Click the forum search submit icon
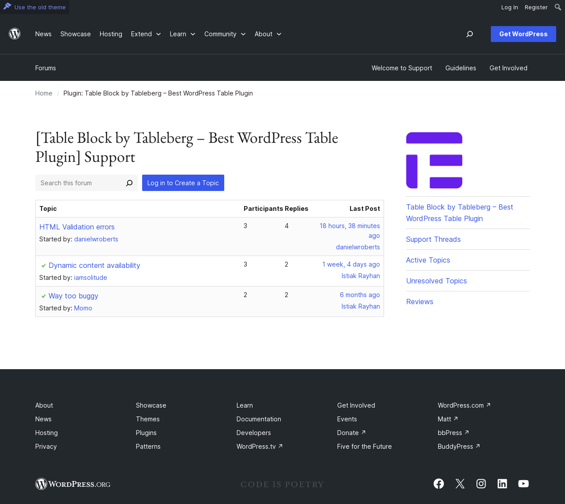This screenshot has height=504, width=565. pyautogui.click(x=129, y=183)
